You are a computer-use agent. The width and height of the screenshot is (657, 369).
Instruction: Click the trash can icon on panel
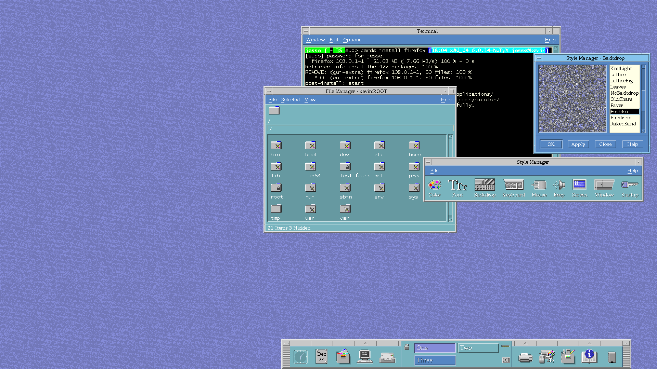coord(612,357)
